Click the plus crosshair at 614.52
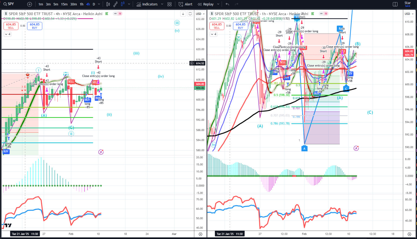 192,63
